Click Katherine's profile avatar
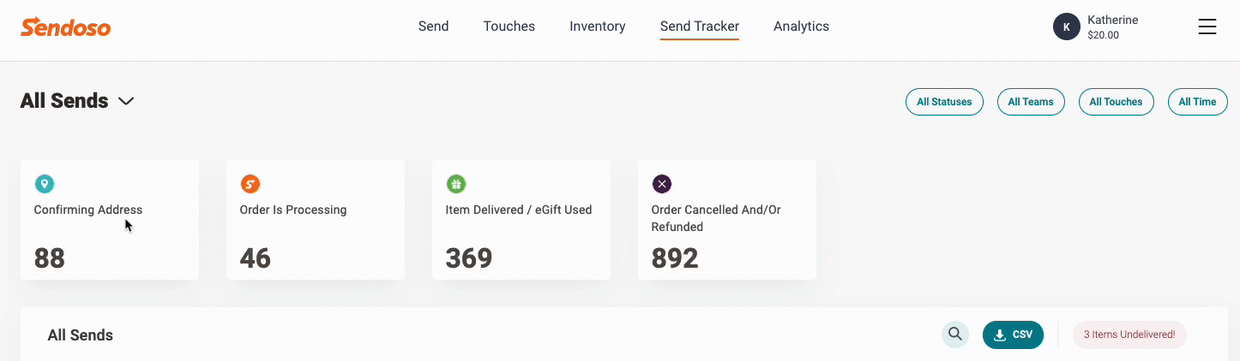Screen dimensions: 1240x361 click(x=1066, y=27)
